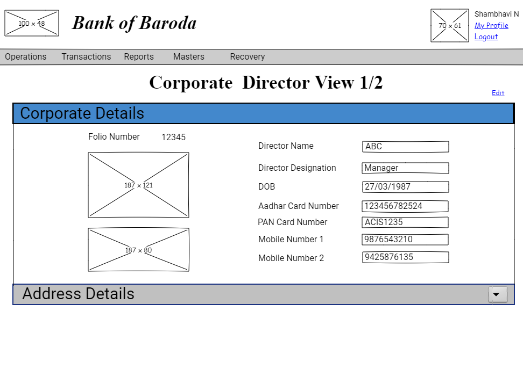Focus the field containing ACIS1235
Viewport: 523px width, 376px height.
click(x=406, y=222)
